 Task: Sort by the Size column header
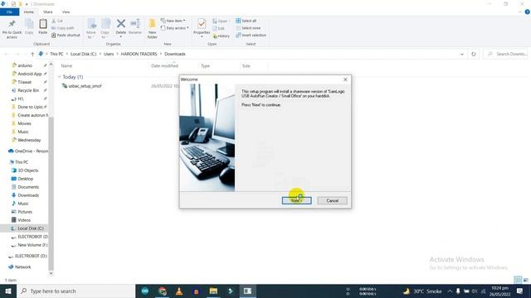[x=246, y=66]
